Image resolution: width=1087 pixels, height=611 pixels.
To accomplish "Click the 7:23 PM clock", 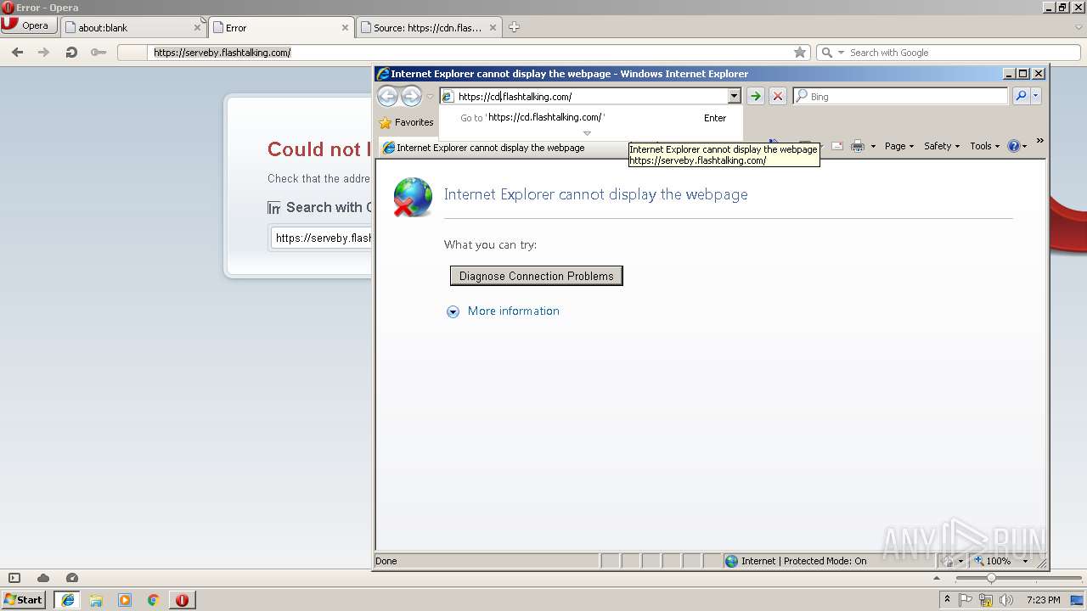I will [1043, 600].
